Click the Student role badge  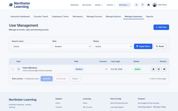(79, 69)
